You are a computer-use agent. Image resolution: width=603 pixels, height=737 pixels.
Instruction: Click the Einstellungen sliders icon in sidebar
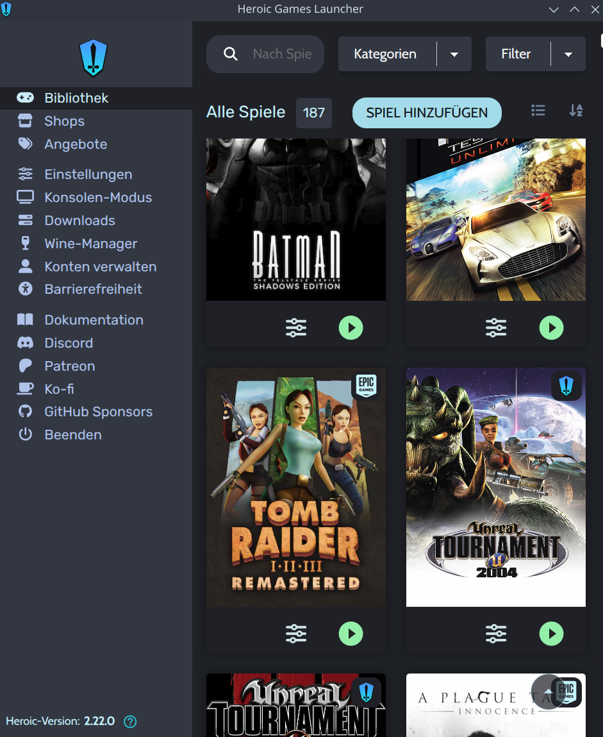click(26, 174)
